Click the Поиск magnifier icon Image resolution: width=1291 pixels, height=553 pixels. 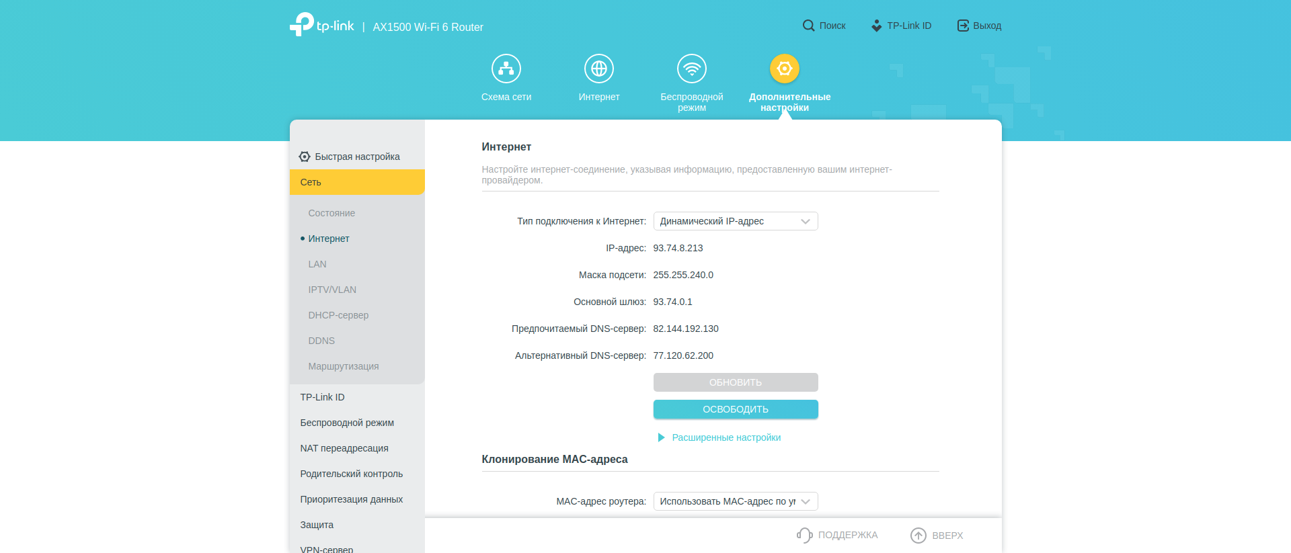[x=808, y=26]
